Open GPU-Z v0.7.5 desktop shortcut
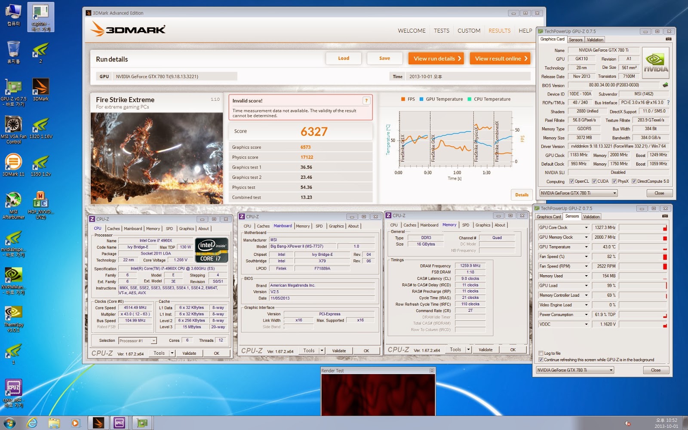This screenshot has width=688, height=430. 13,92
